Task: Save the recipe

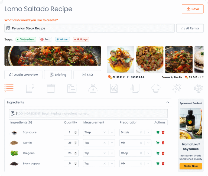Action: click(193, 9)
